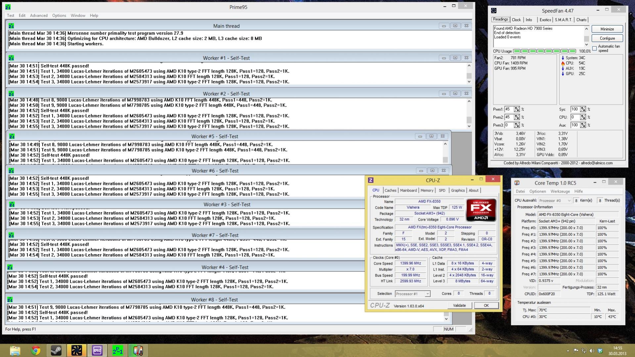Adjust the Aux speed spinner in SpeedFan
This screenshot has height=357, width=635.
583,125
